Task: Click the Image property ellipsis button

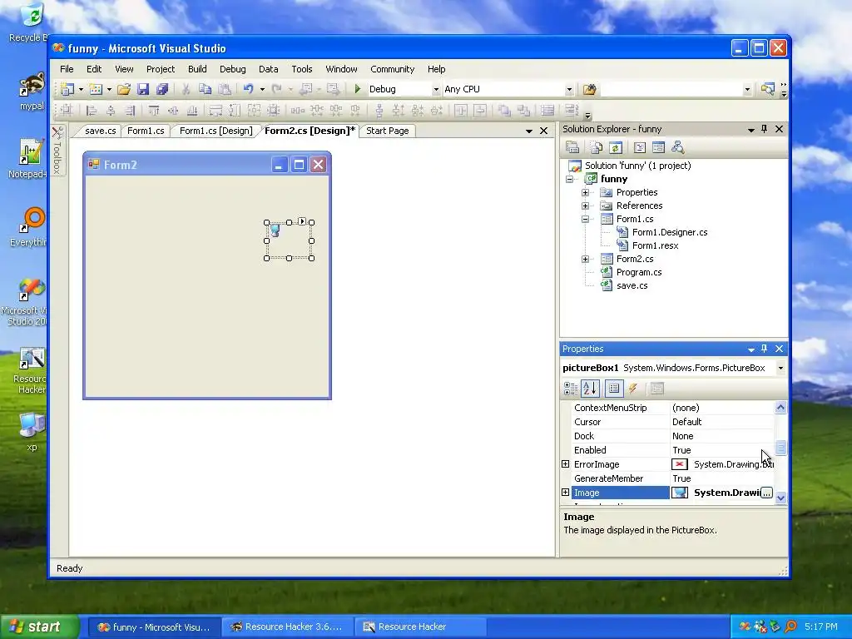Action: click(766, 493)
